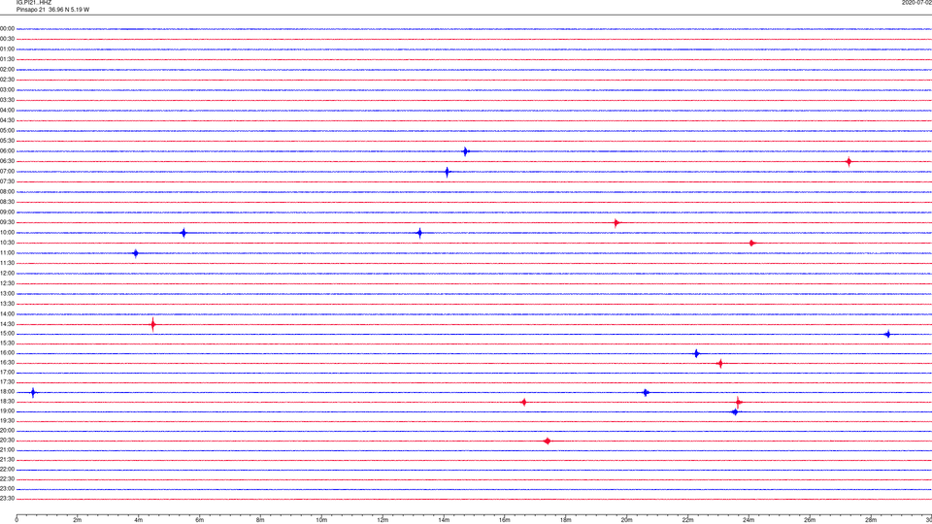Select the 22:00 time label
Screen dimensions: 932x524
click(x=7, y=470)
